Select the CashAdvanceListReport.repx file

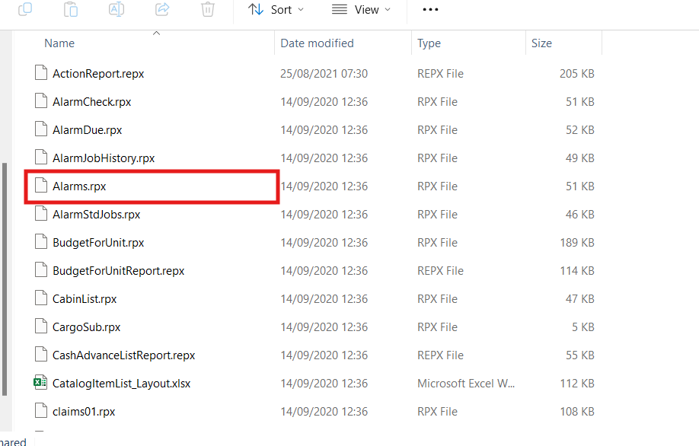click(x=123, y=355)
